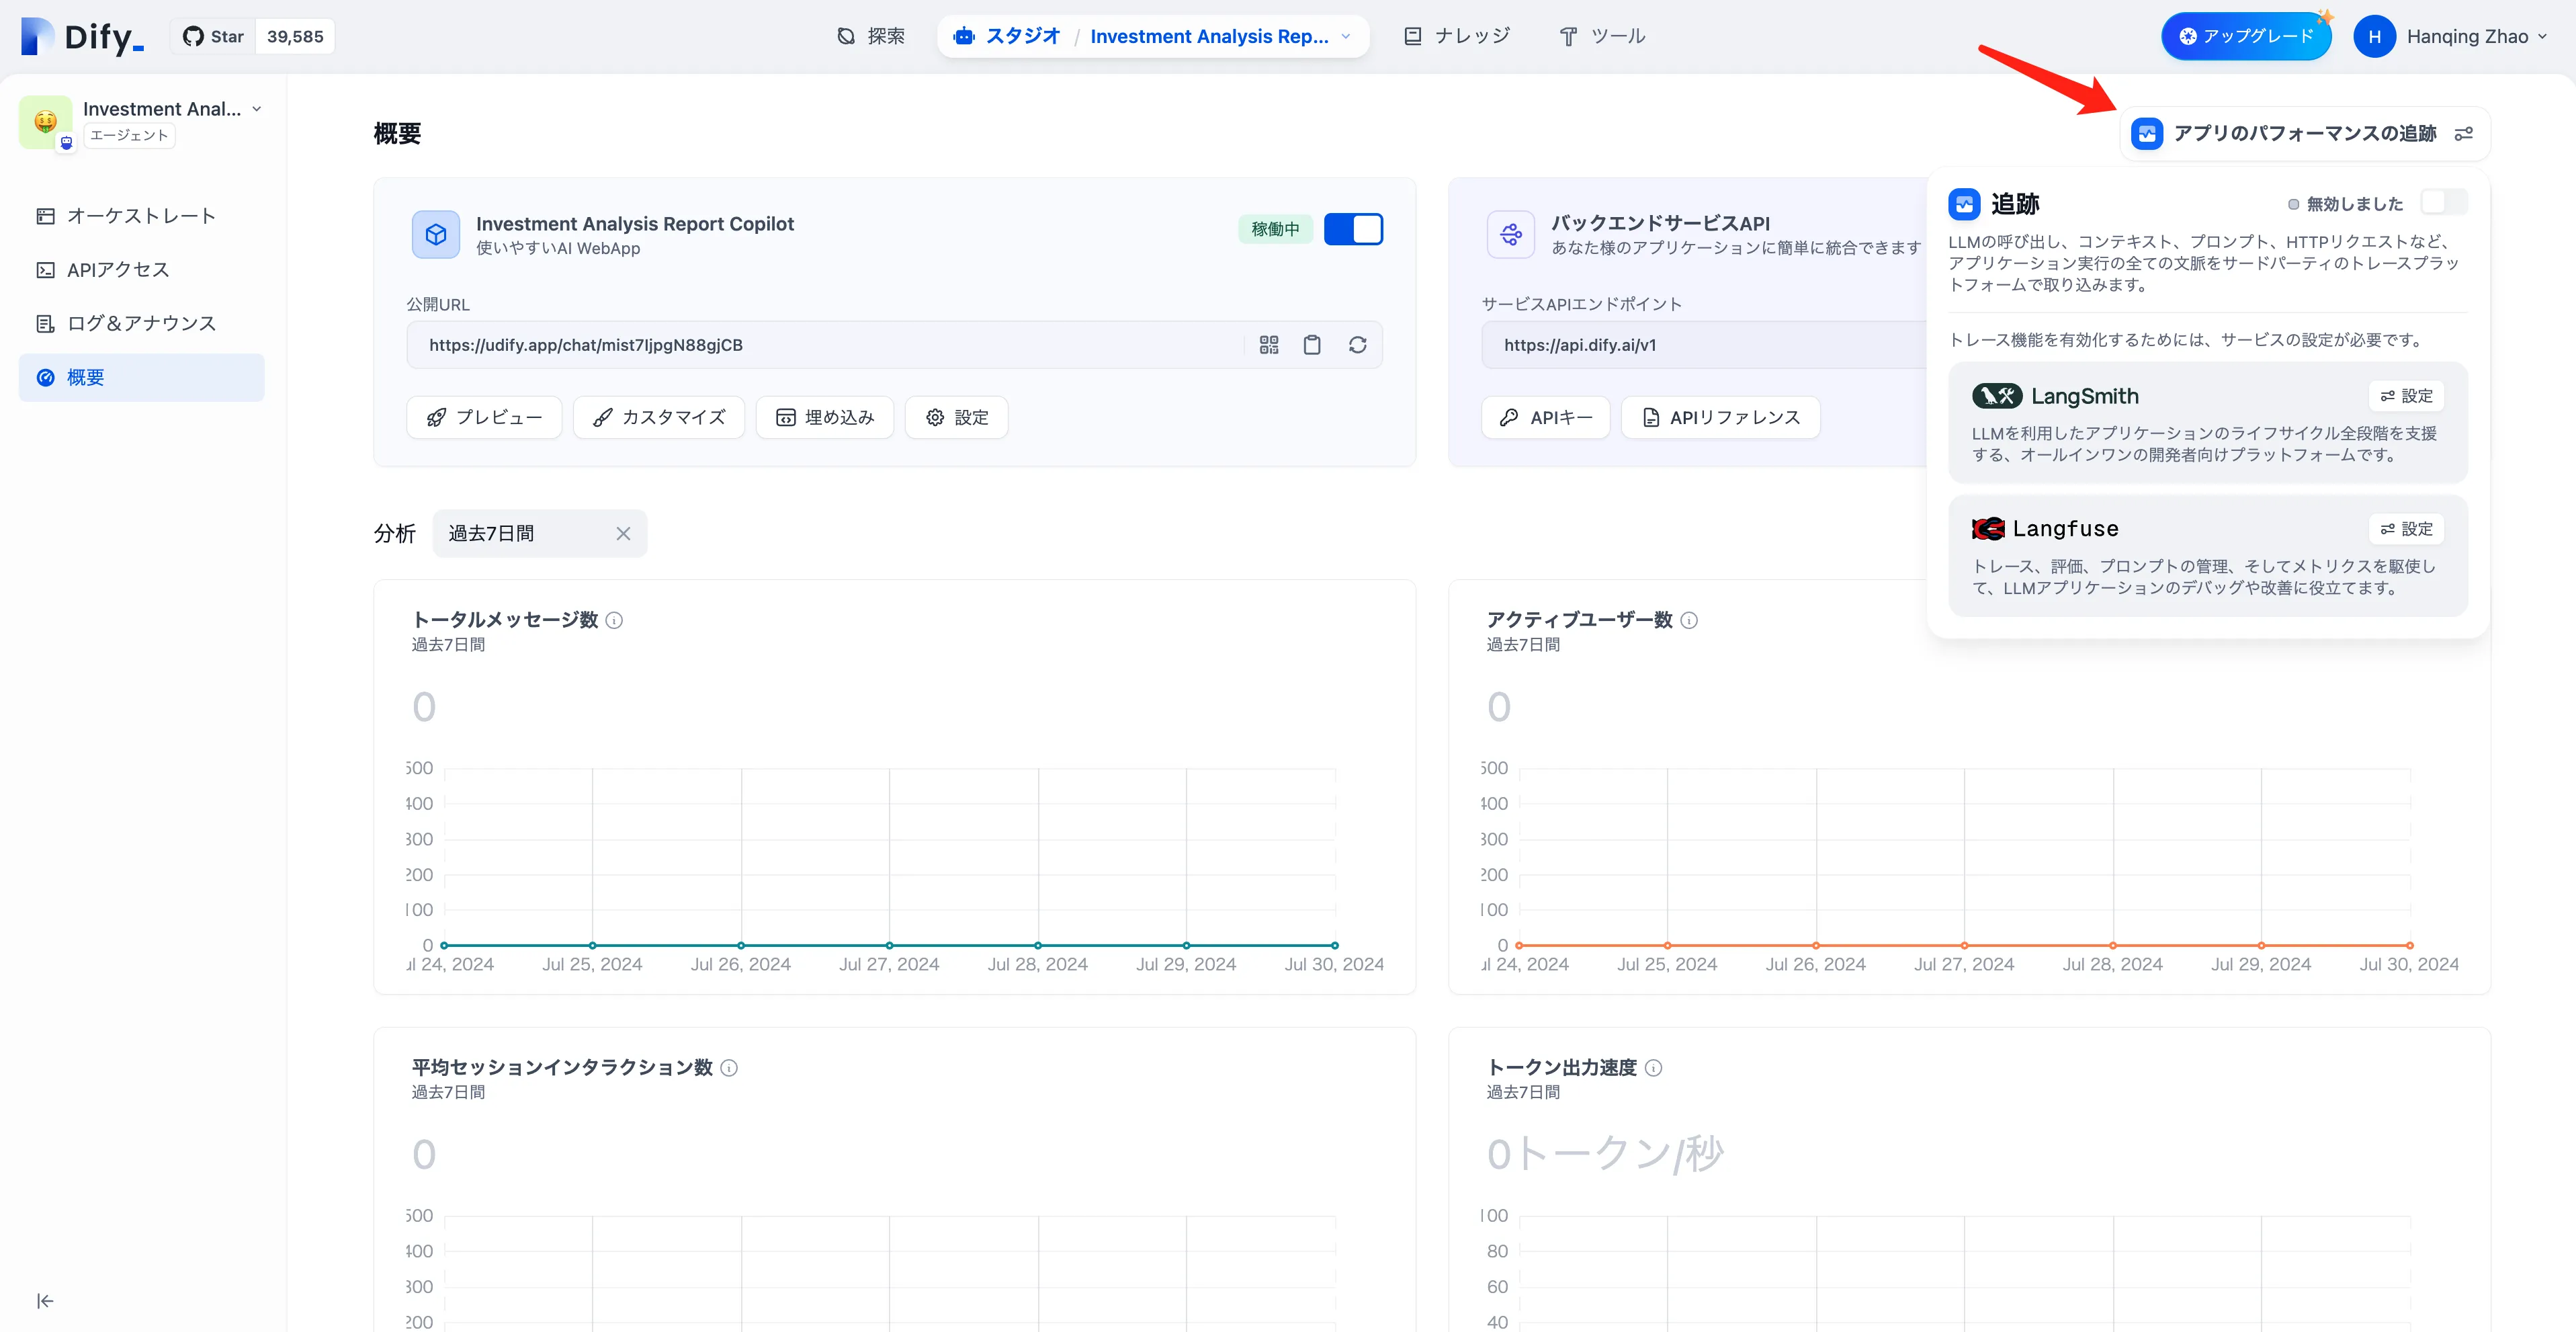Viewport: 2576px width, 1332px height.
Task: Open the tracing config sliders icon
Action: point(2464,134)
